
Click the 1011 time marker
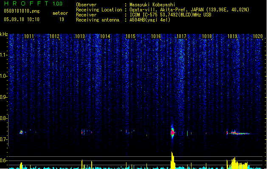pos(29,36)
